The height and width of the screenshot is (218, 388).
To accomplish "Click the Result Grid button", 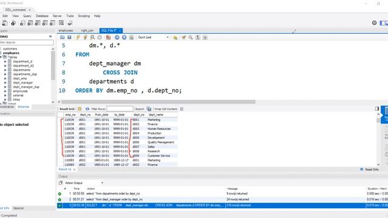I will tap(67, 109).
